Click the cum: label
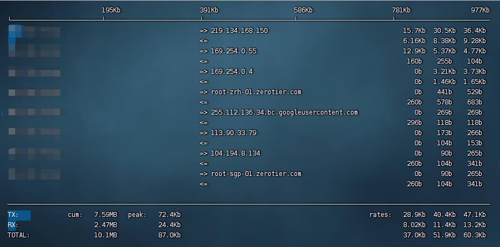The image size is (500, 247). click(x=75, y=215)
